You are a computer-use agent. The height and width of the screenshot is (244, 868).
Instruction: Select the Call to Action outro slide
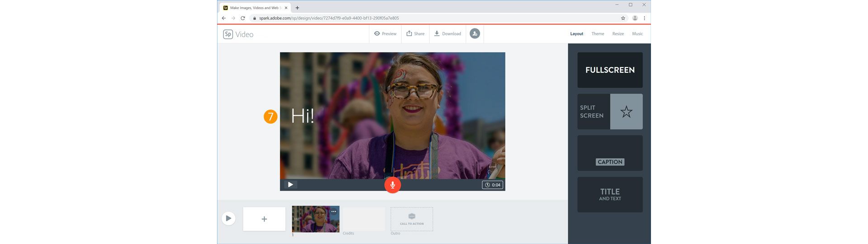point(412,219)
